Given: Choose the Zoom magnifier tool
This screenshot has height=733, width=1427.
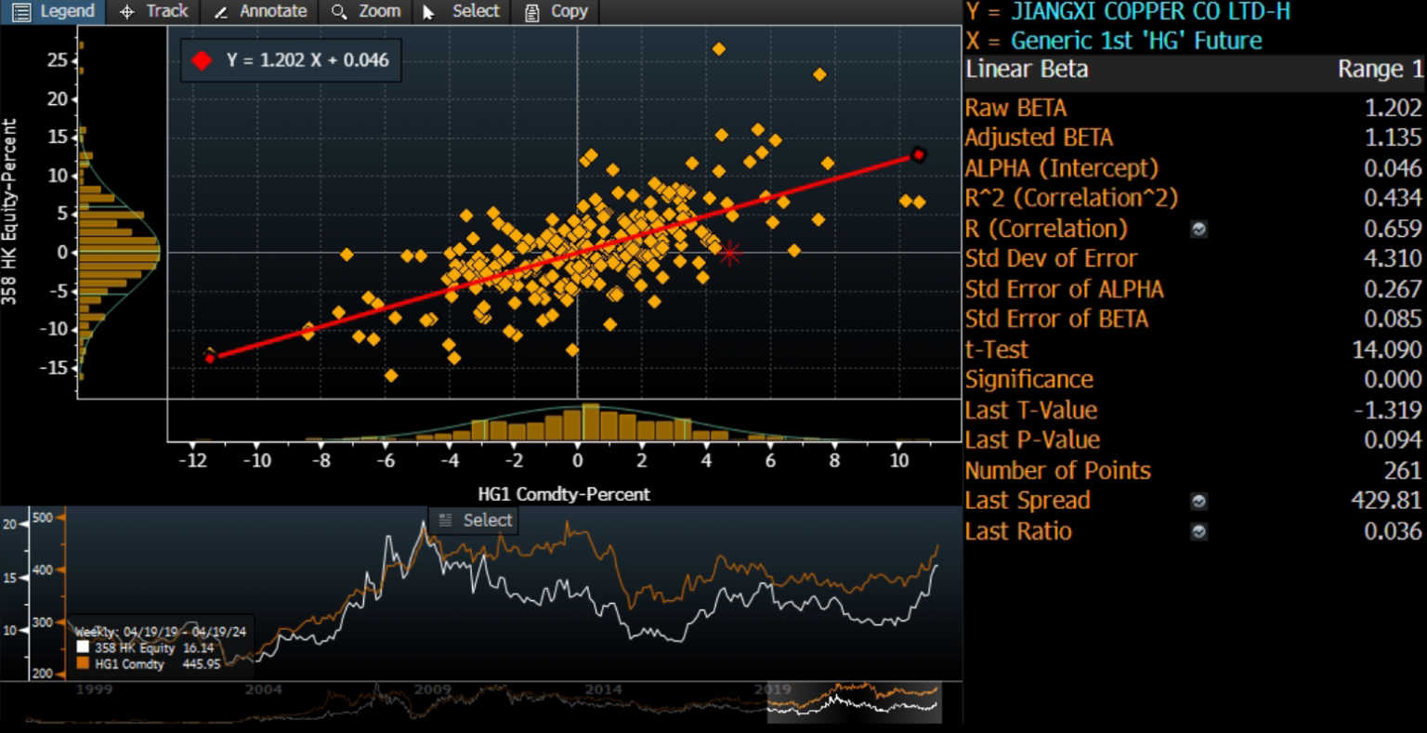Looking at the screenshot, I should coord(367,11).
